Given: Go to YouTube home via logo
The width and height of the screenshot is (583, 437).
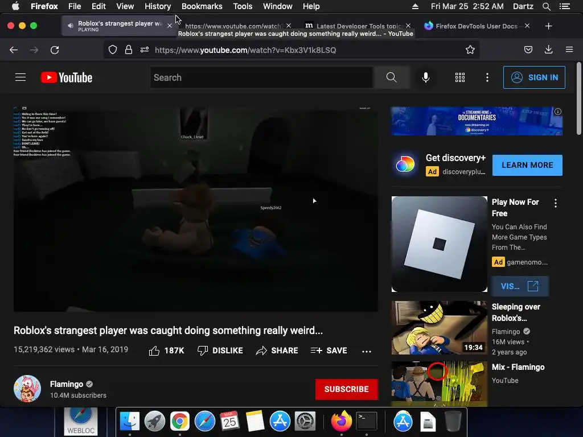Looking at the screenshot, I should pos(67,77).
